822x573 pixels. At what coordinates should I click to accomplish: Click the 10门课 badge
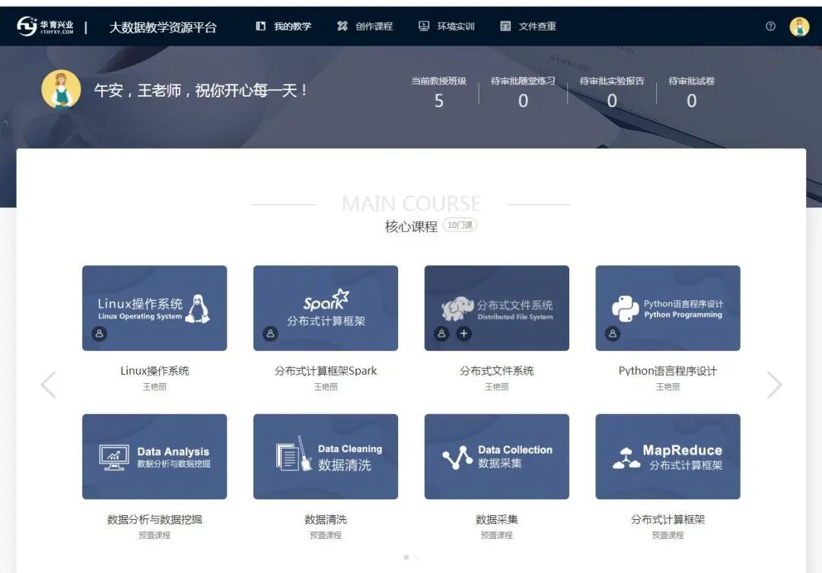coord(460,225)
